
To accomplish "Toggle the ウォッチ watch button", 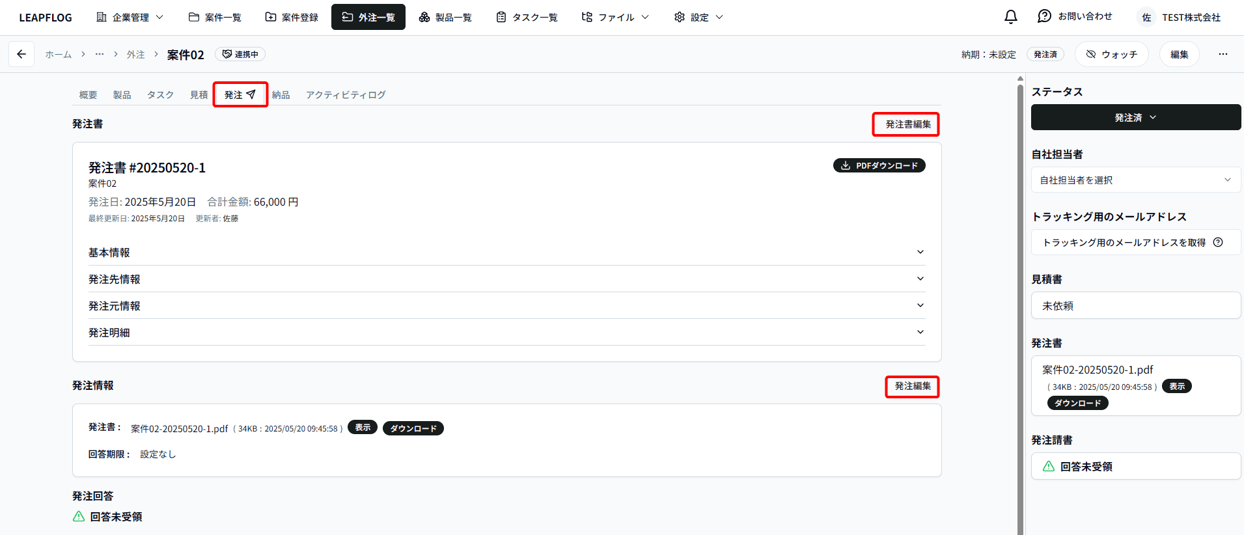I will pyautogui.click(x=1111, y=54).
